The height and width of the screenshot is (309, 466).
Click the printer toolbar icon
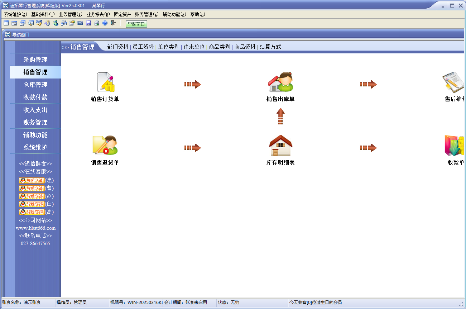tap(96, 23)
